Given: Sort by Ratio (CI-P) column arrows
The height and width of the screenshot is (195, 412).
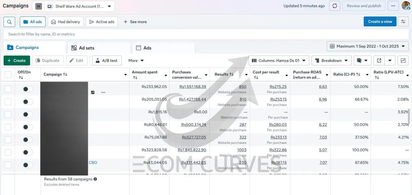Looking at the screenshot, I should pyautogui.click(x=358, y=74).
